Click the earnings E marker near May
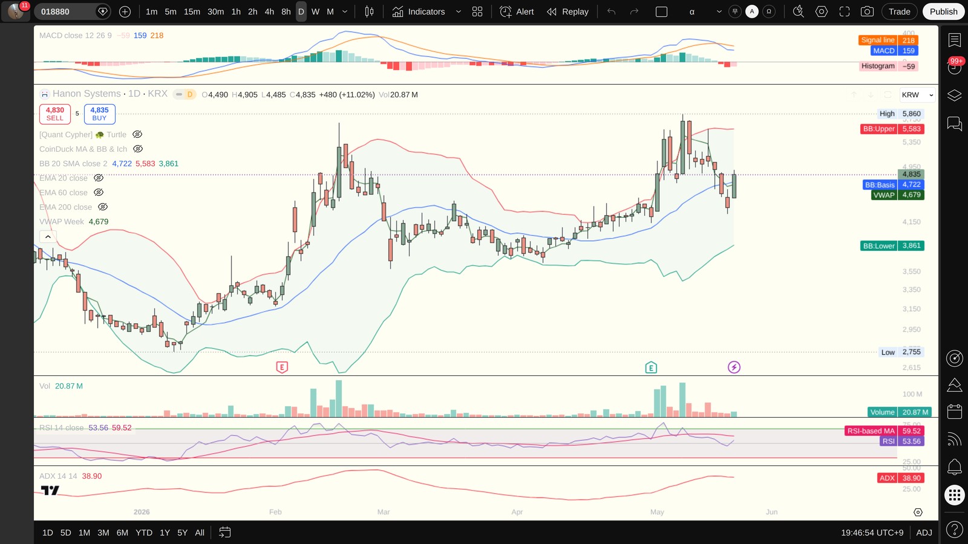Screen dimensions: 968x544 pos(651,368)
